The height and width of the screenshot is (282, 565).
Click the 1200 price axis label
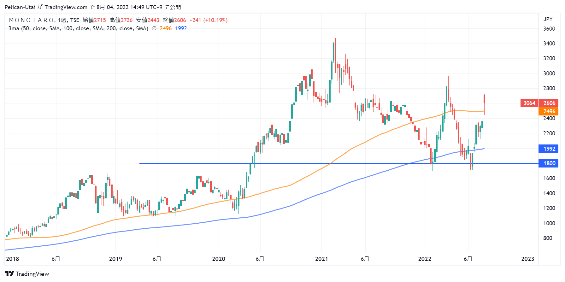coord(549,208)
